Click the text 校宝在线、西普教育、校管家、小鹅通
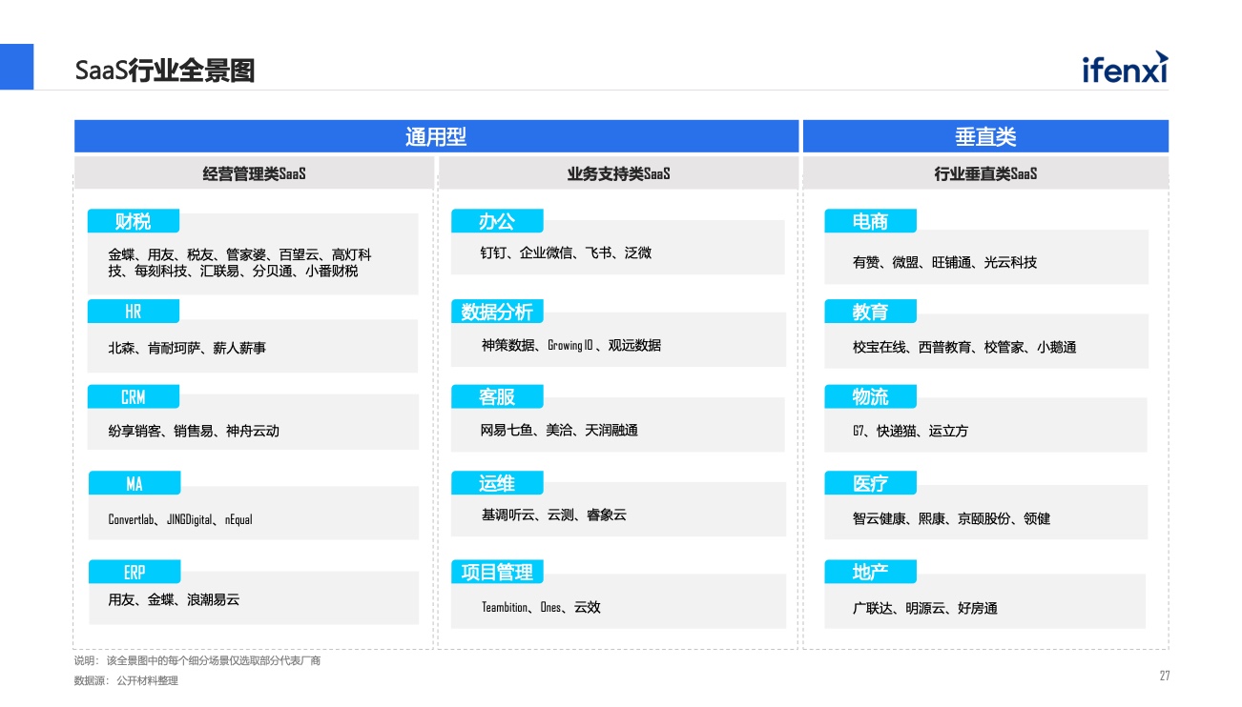Screen dimensions: 1242x707 pos(964,348)
